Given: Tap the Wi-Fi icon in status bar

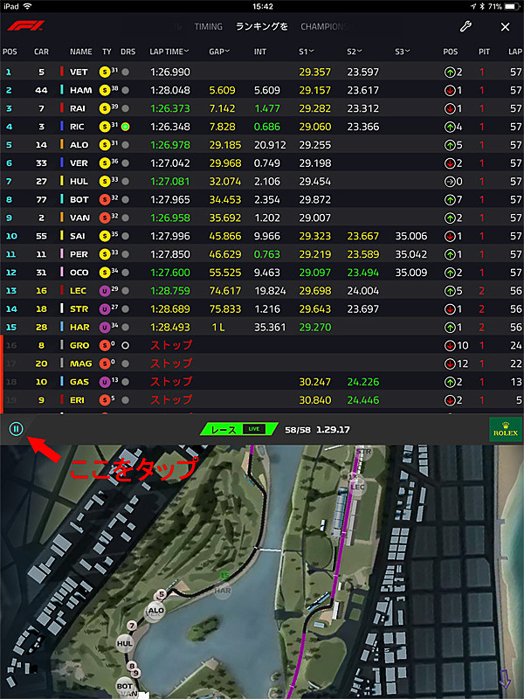Looking at the screenshot, I should click(x=28, y=6).
